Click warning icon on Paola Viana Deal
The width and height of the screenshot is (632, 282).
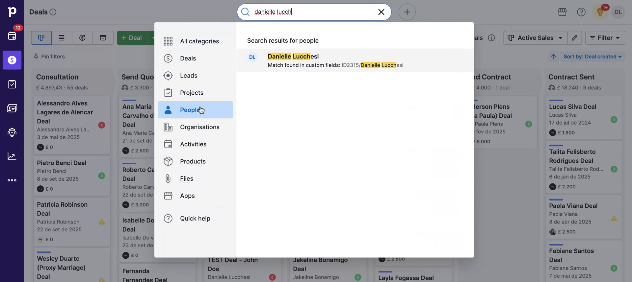[614, 219]
